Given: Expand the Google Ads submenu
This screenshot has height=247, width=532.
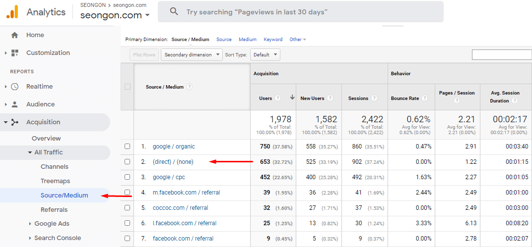Looking at the screenshot, I should click(x=30, y=224).
